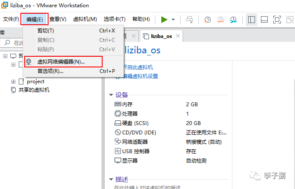The width and height of the screenshot is (295, 189).
Task: Select the 网络适配器 device row
Action: pos(171,142)
